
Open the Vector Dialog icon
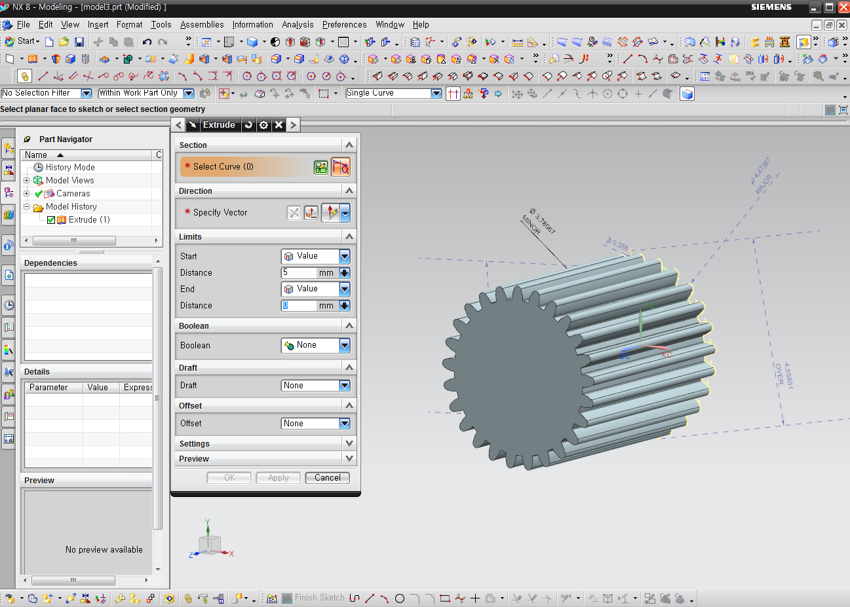(x=311, y=213)
